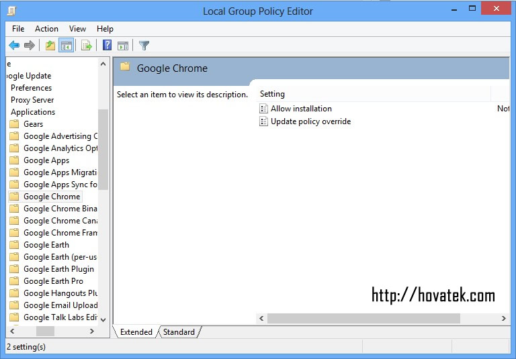Screen dimensions: 516x359
Task: Open the Action menu
Action: tap(46, 29)
